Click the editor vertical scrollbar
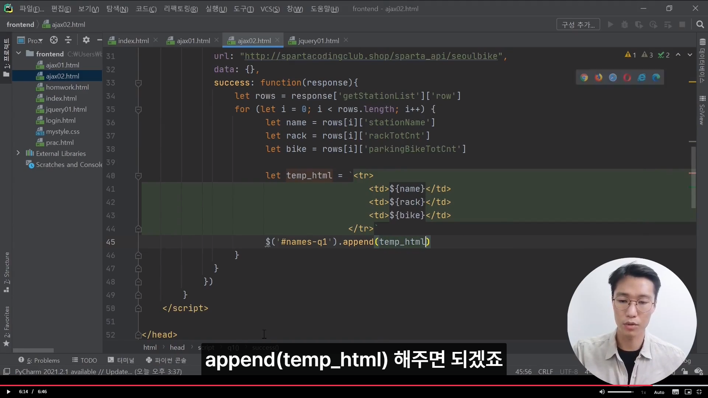 693,177
